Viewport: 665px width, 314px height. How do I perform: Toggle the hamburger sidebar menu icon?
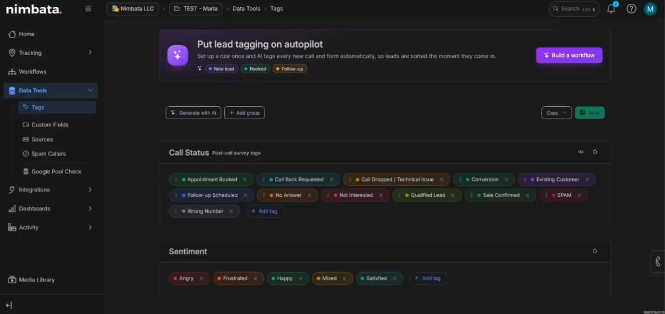coord(88,9)
